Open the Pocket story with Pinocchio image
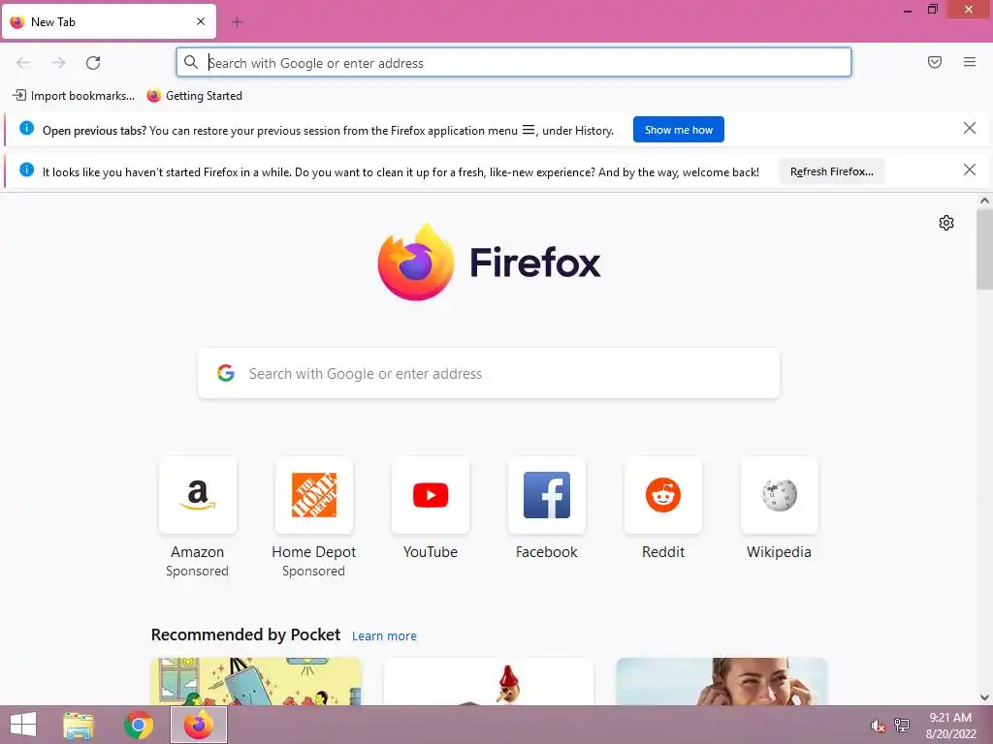 [x=489, y=681]
